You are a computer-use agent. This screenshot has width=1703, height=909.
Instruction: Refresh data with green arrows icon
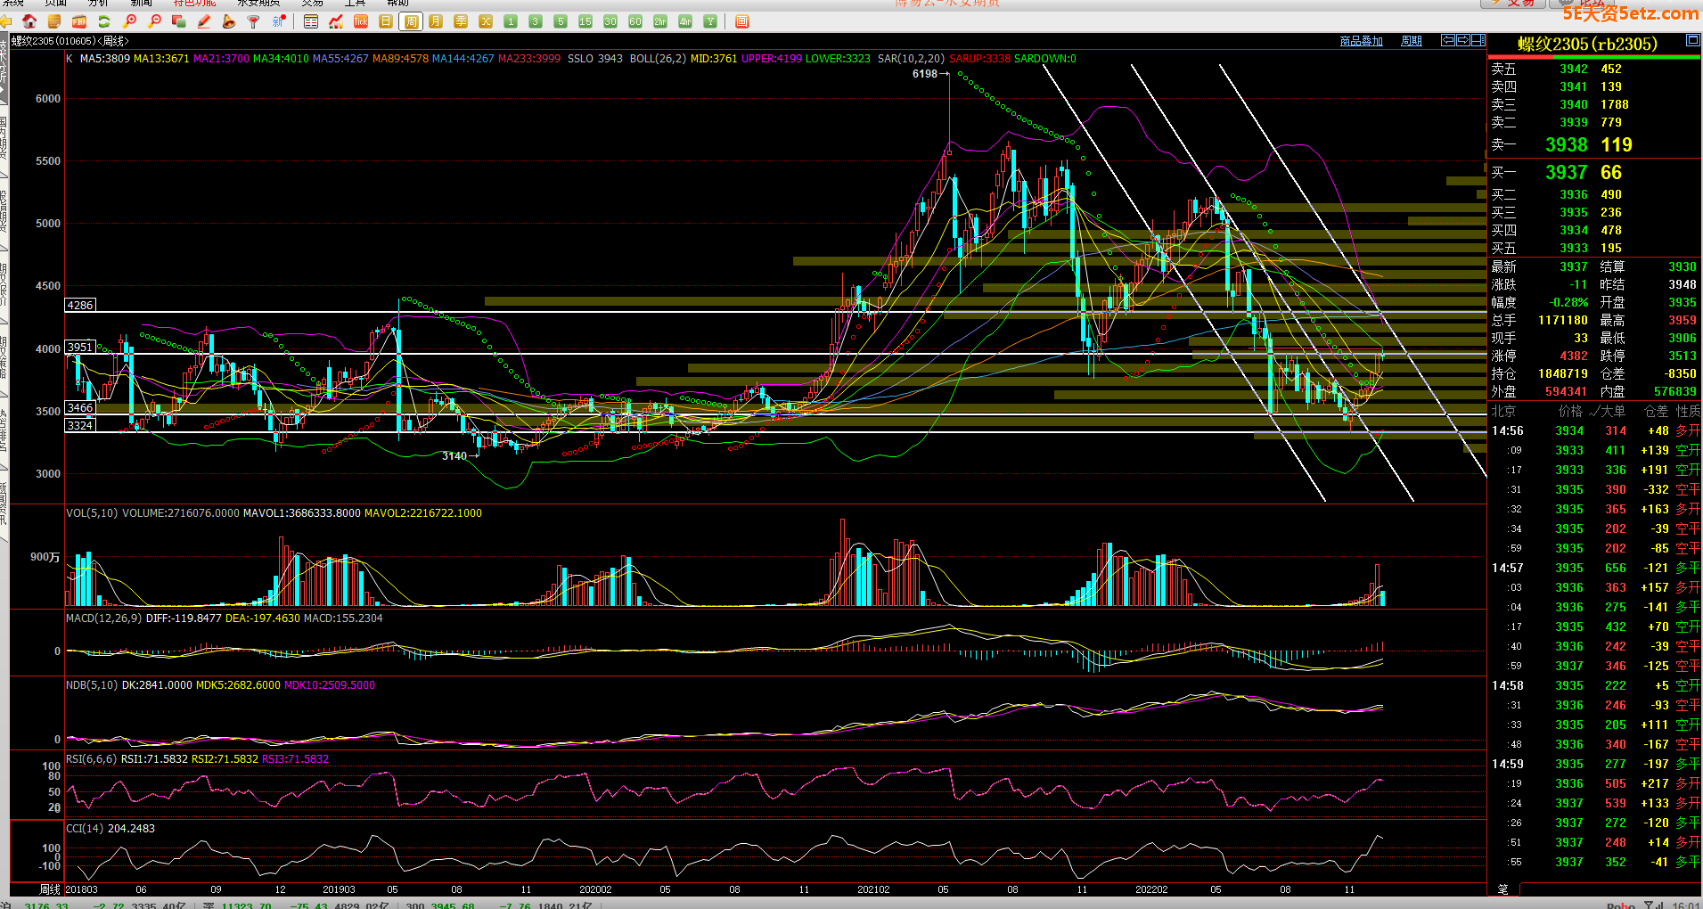(104, 21)
